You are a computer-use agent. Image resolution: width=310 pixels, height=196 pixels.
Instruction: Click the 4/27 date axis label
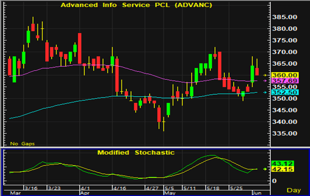152,188
